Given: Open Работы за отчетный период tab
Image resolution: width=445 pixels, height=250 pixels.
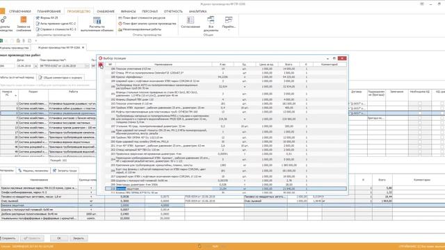Looking at the screenshot, I should (17, 77).
